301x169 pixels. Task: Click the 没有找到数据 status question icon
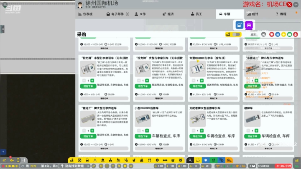[x=62, y=166]
